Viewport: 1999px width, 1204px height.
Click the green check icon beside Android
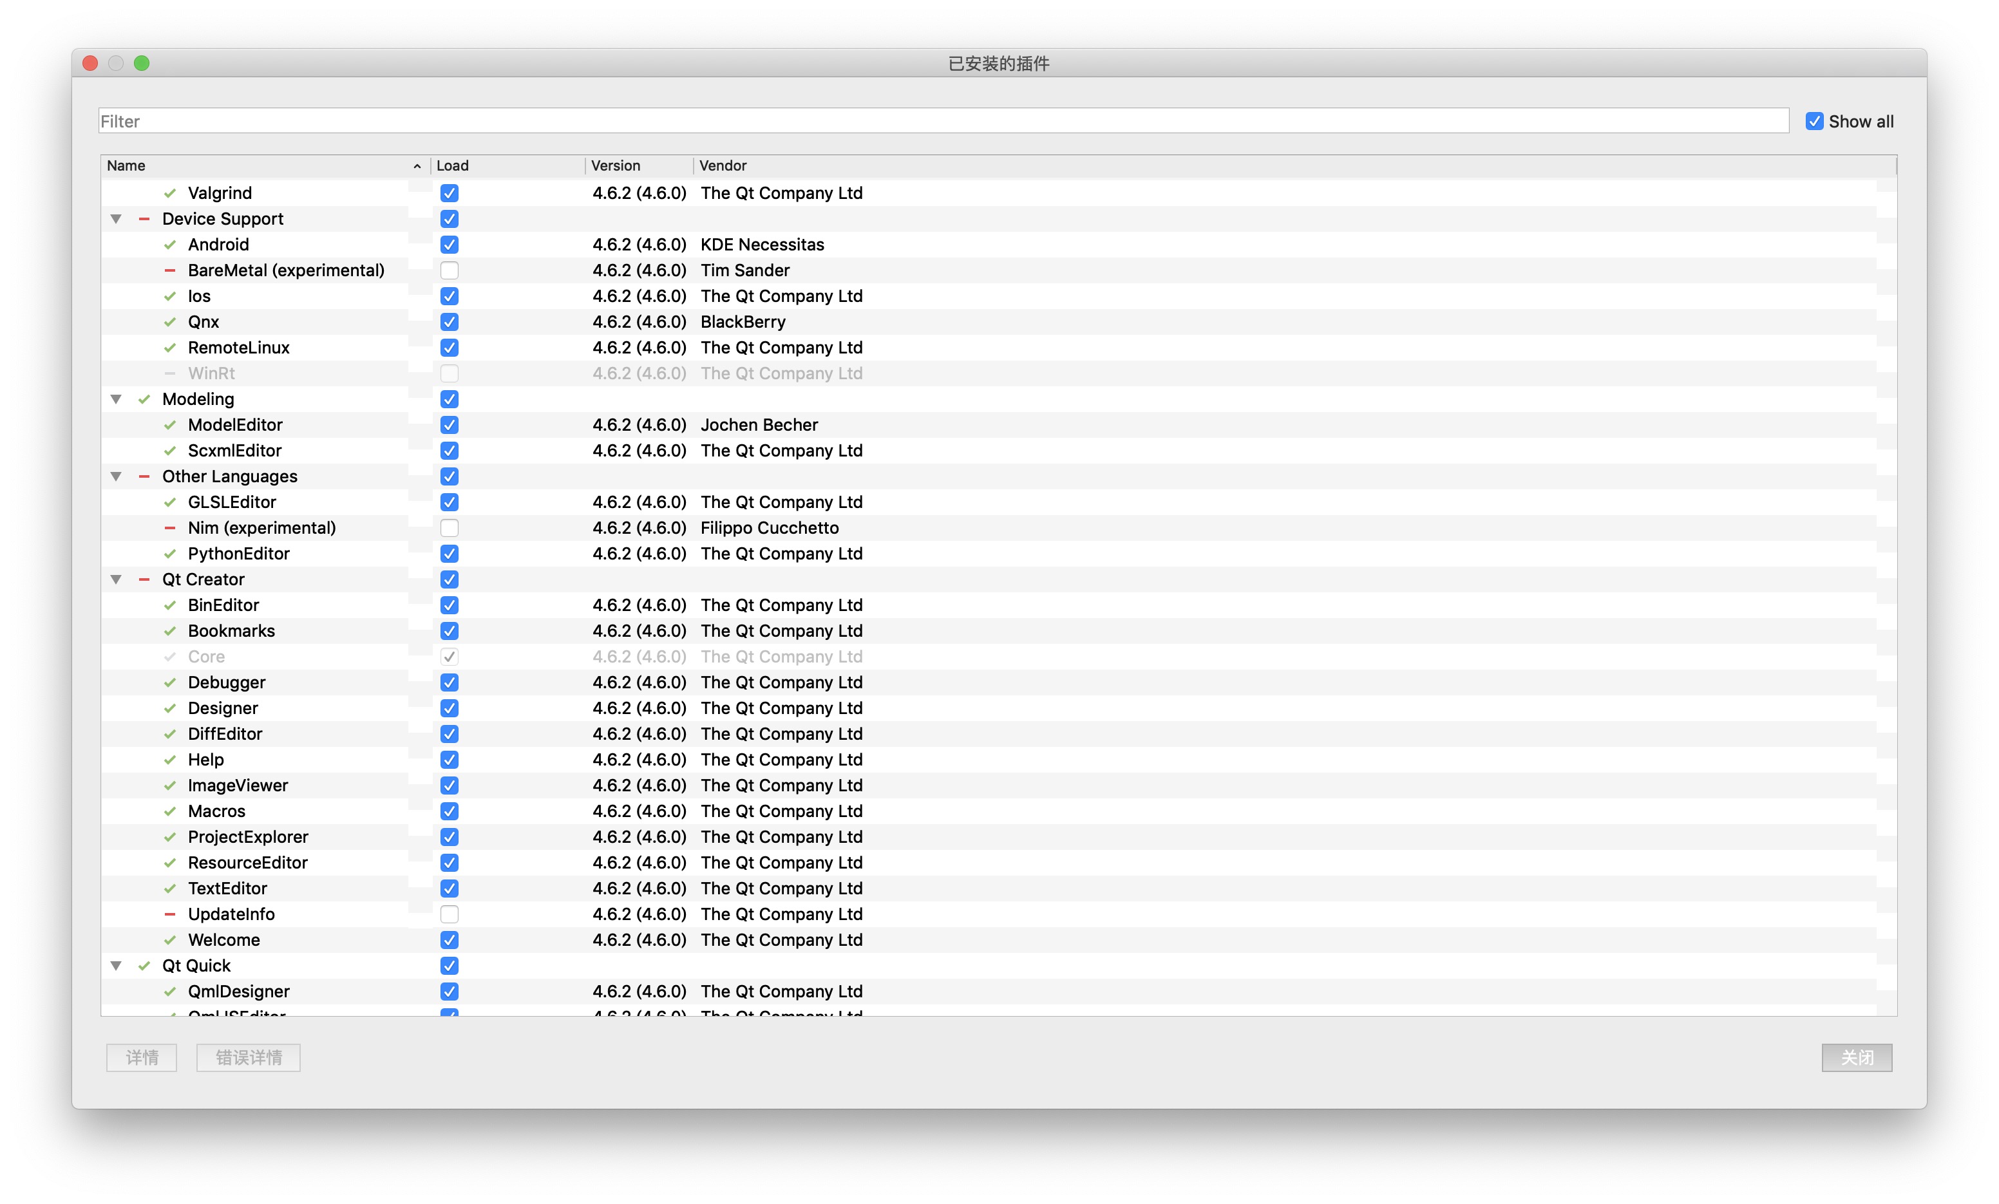169,245
